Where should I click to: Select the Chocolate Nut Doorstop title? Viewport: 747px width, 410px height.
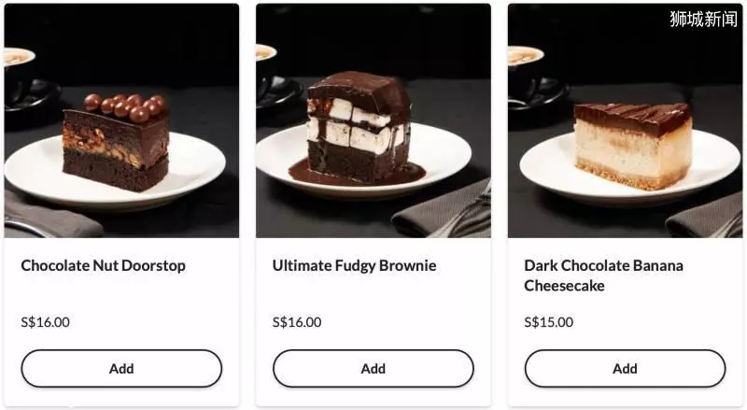pos(104,265)
